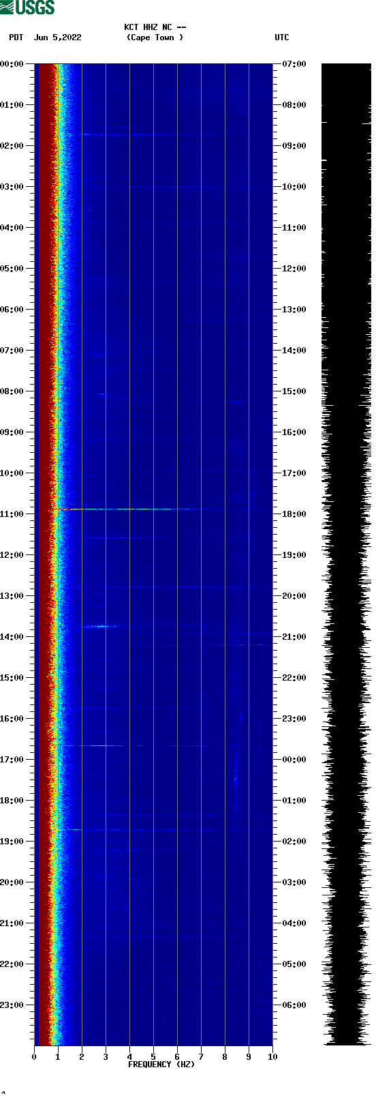Click the (Cape Town ) station label
The height and width of the screenshot is (1100, 376).
click(155, 38)
